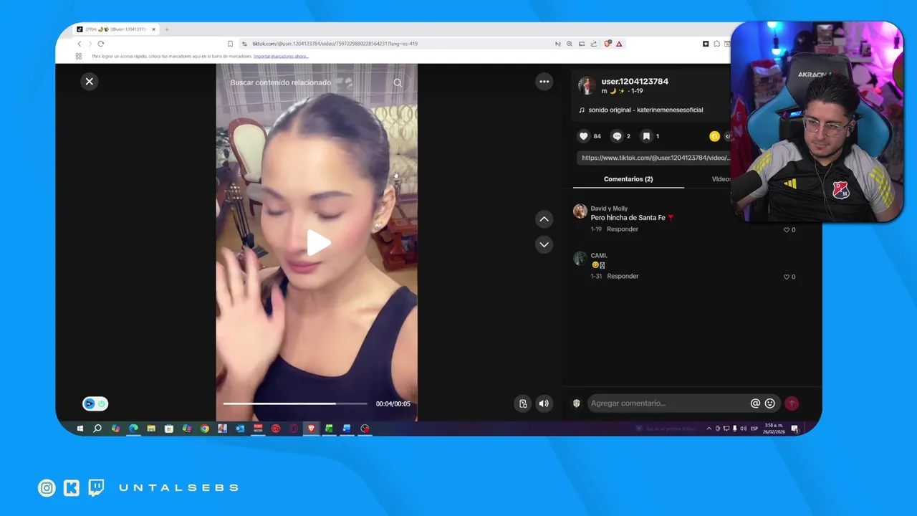Open the user.1204123784 username link
Image resolution: width=917 pixels, height=516 pixels.
click(635, 82)
